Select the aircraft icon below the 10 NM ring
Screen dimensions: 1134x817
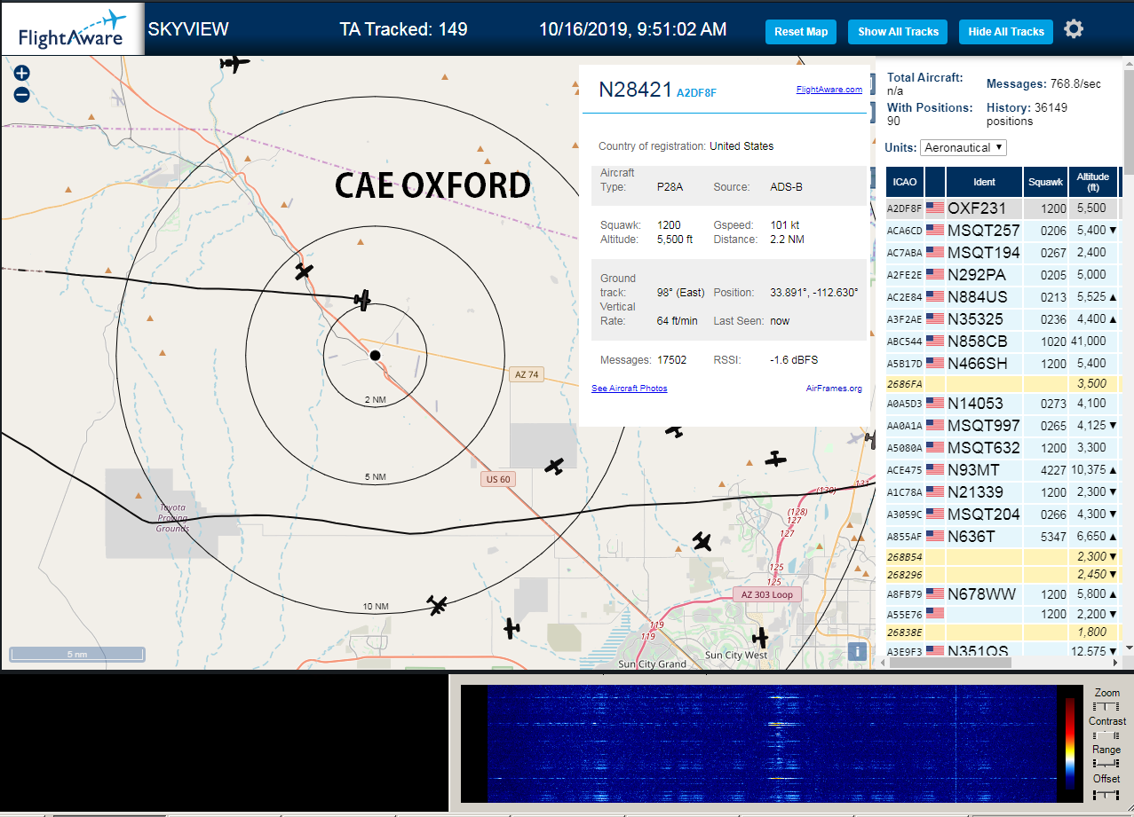click(x=511, y=628)
